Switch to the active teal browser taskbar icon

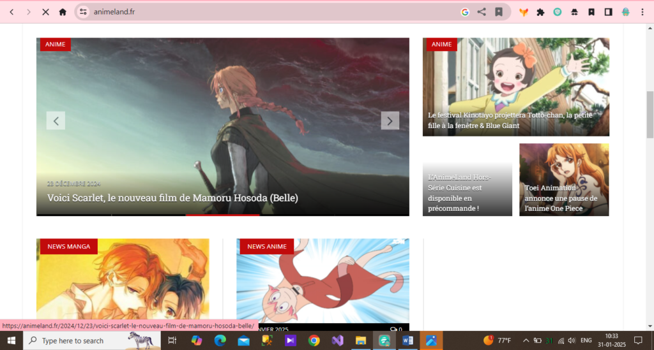(x=384, y=340)
